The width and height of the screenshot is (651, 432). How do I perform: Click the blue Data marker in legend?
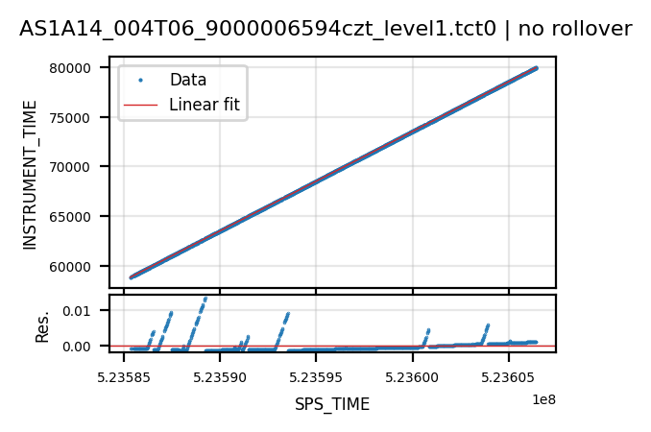click(x=141, y=80)
